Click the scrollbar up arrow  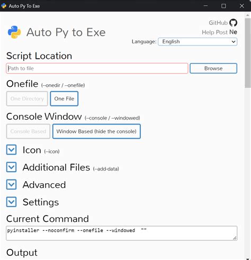click(248, 15)
